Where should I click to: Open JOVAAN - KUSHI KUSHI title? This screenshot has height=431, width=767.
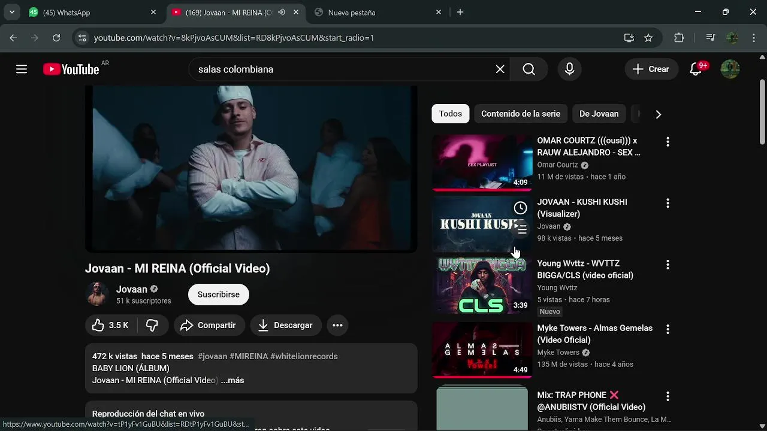(x=582, y=208)
